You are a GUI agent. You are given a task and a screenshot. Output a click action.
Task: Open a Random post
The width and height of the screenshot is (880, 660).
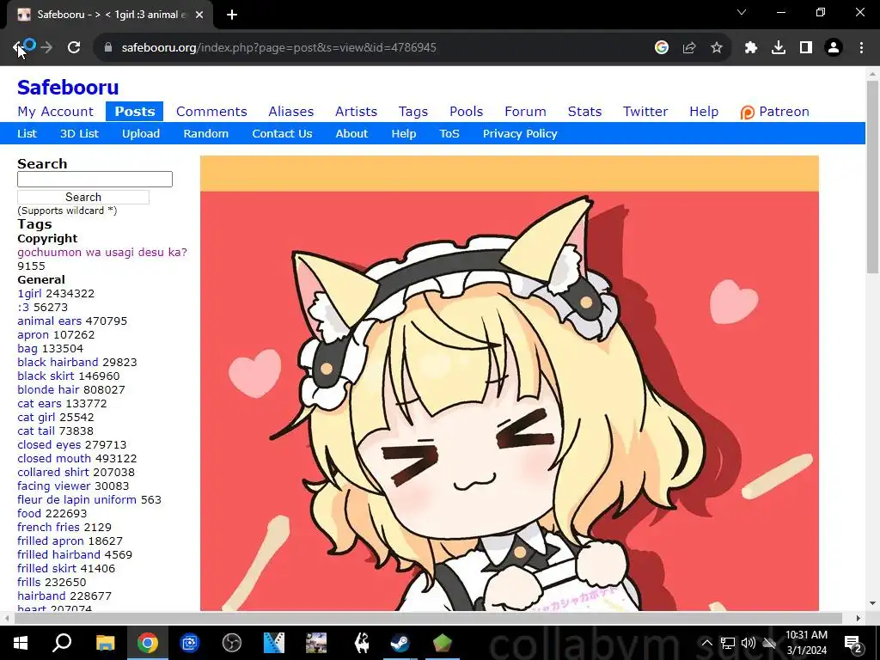[206, 133]
